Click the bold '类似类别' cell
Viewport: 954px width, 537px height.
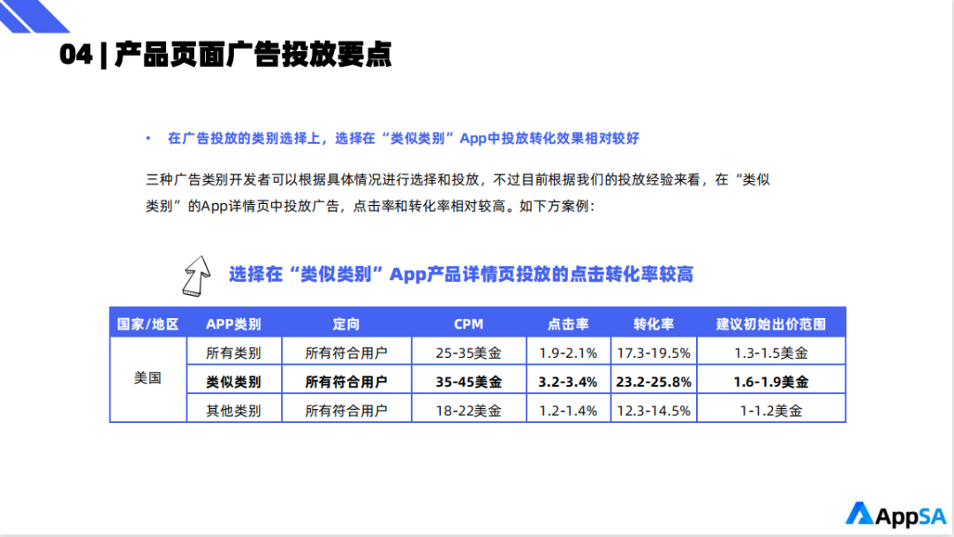tap(233, 382)
